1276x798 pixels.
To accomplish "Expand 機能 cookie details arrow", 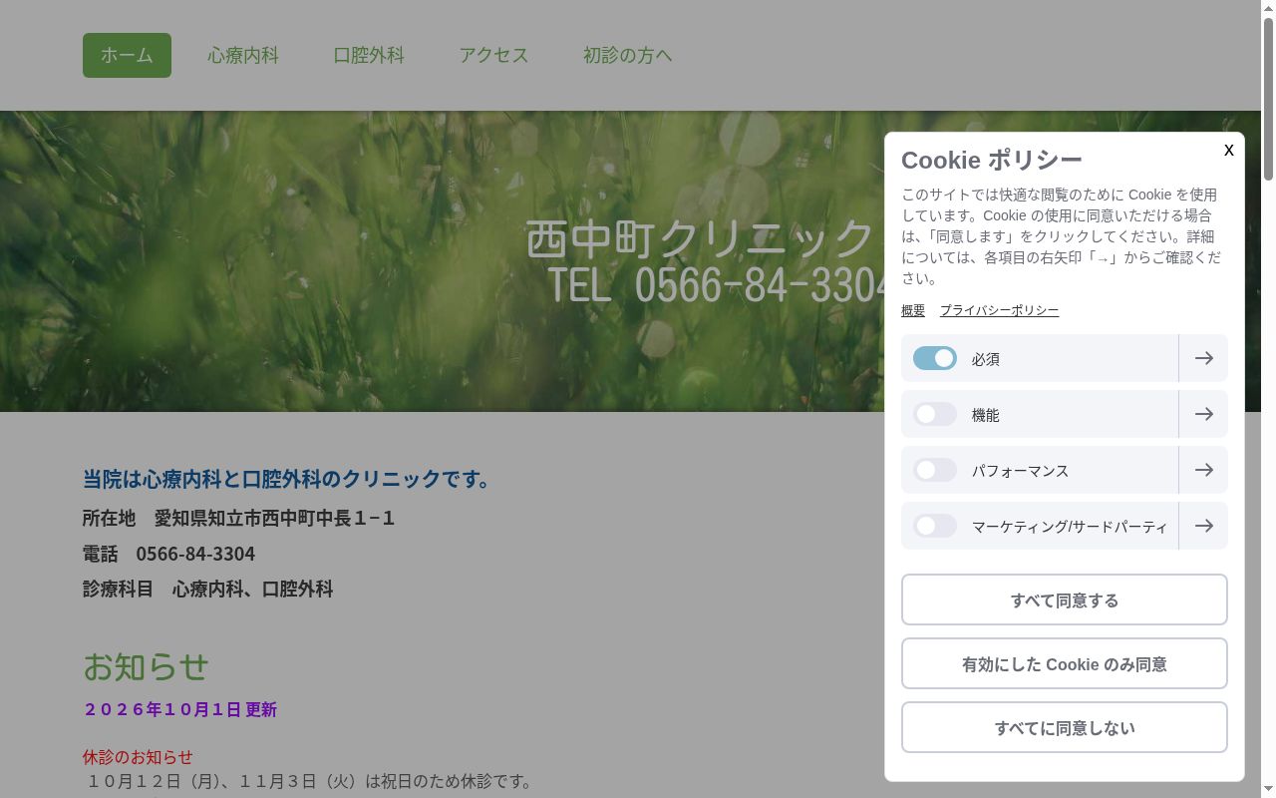I will point(1203,414).
